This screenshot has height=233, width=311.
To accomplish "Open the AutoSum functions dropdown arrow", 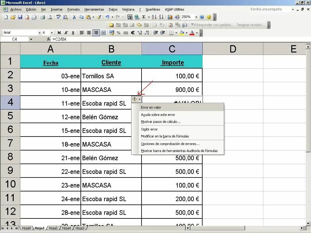I will tap(149, 17).
